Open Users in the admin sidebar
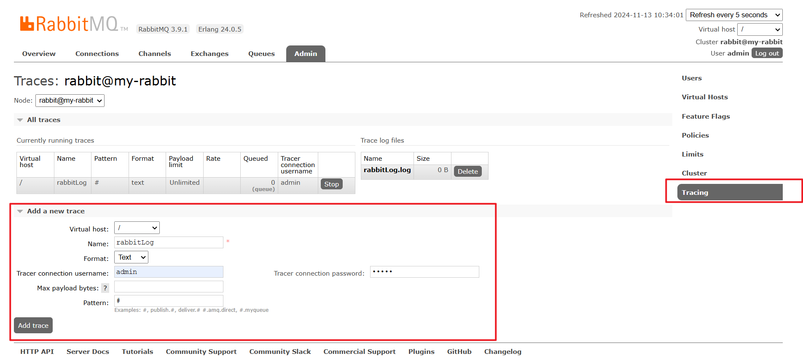The width and height of the screenshot is (803, 364). point(692,78)
